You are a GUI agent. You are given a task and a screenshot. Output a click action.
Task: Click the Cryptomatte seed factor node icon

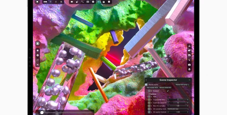pos(149,103)
